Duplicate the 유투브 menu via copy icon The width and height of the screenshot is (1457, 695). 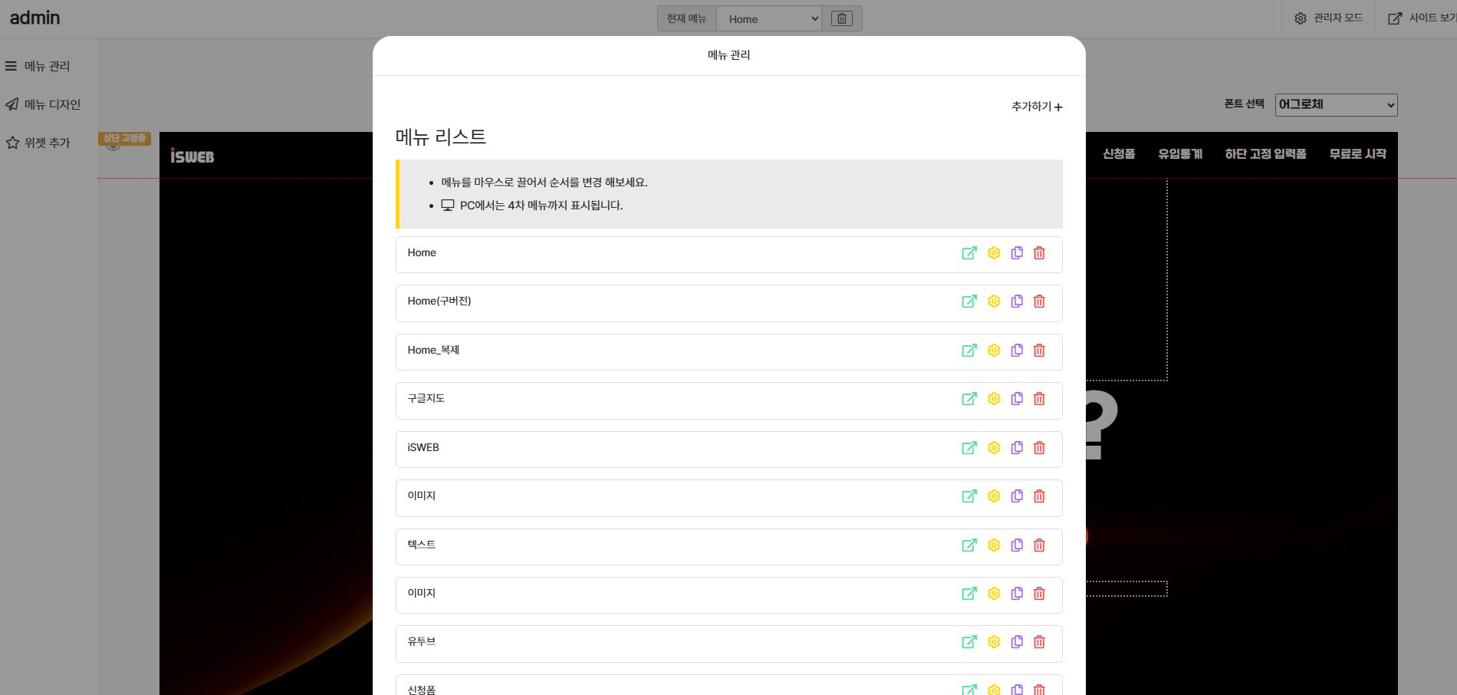(x=1017, y=642)
